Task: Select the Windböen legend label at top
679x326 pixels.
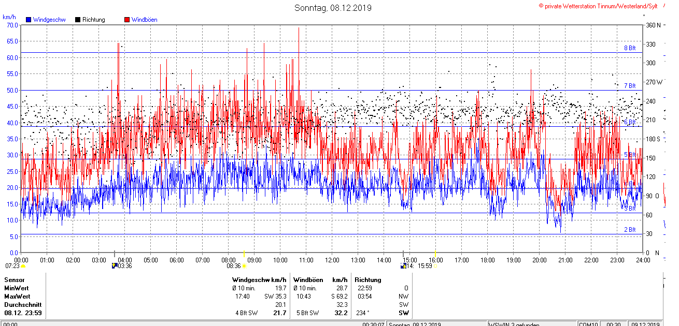Action: (x=144, y=20)
